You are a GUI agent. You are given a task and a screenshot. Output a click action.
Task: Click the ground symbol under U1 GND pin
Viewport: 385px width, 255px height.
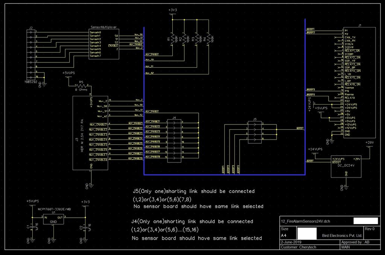[53, 240]
